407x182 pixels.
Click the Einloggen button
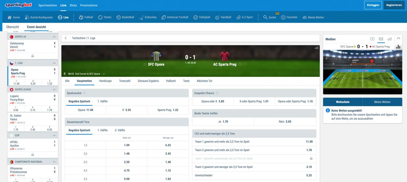[x=373, y=5]
